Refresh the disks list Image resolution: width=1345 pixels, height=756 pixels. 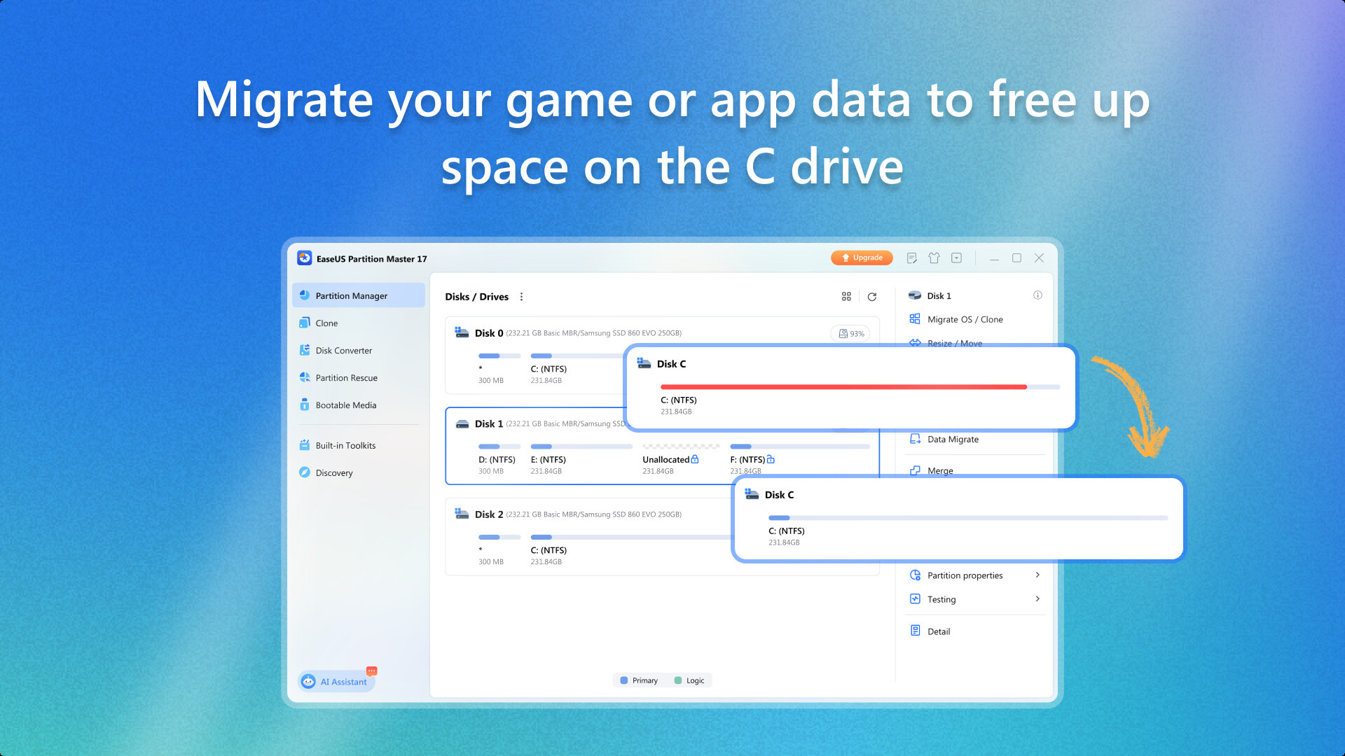[871, 296]
